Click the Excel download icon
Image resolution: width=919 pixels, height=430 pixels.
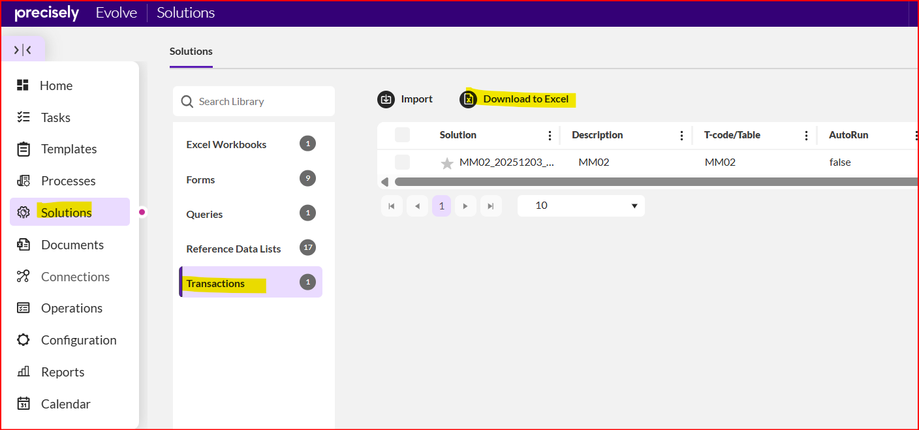468,99
